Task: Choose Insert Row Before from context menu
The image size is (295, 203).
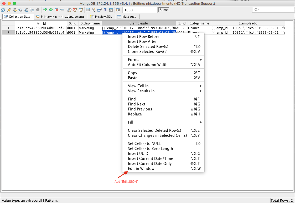Action: (x=163, y=37)
